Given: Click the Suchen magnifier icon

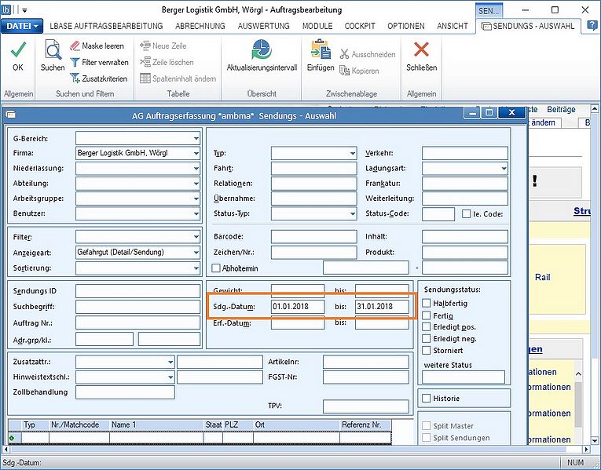Looking at the screenshot, I should [53, 49].
